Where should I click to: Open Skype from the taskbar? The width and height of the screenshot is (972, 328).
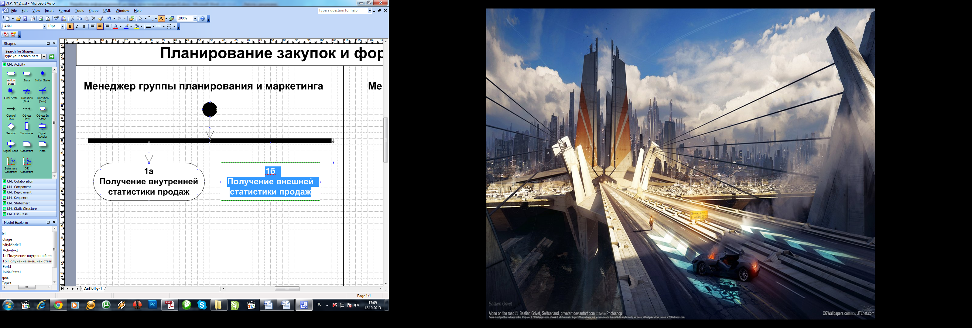coord(202,305)
